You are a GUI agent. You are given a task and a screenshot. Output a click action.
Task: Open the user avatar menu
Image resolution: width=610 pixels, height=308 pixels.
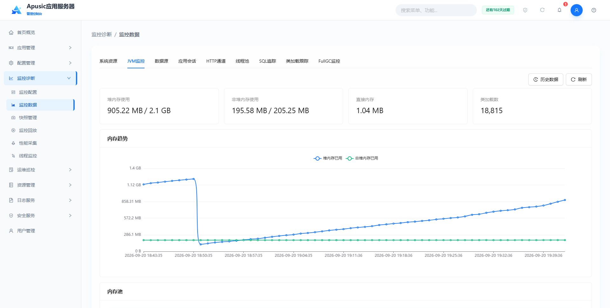[577, 10]
